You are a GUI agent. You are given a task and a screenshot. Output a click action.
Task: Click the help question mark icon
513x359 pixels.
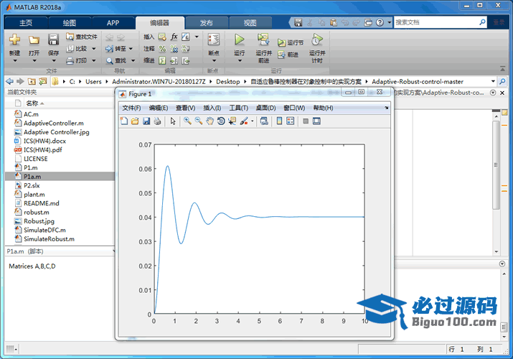[x=380, y=22]
